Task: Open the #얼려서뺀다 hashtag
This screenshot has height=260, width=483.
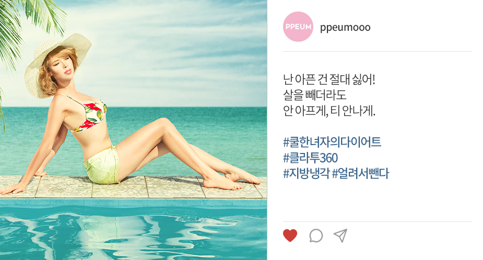Action: [361, 174]
